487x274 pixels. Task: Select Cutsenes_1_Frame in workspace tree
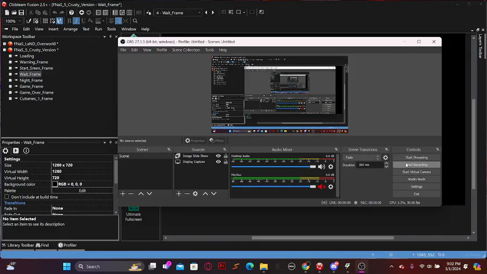click(36, 99)
